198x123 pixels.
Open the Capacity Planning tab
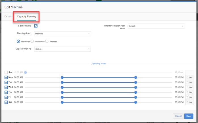click(26, 16)
